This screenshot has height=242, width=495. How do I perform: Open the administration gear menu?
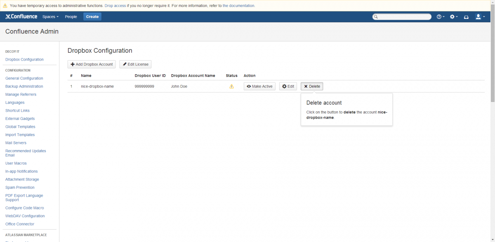tap(454, 17)
